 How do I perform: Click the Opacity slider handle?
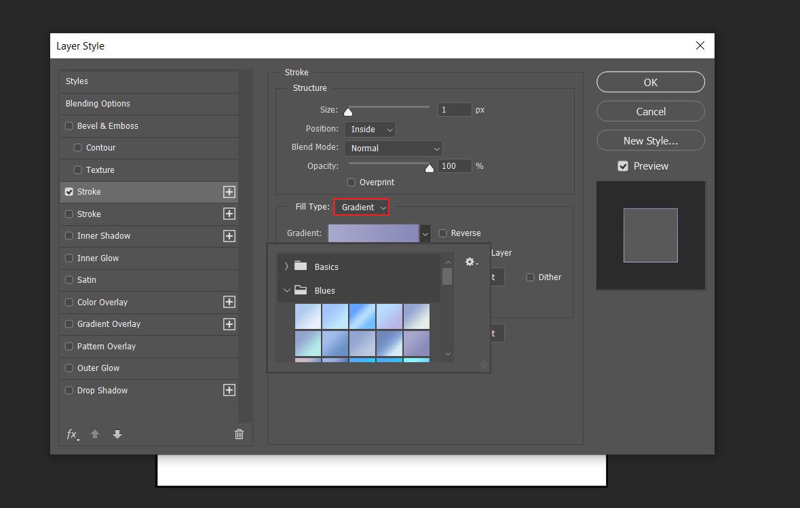pyautogui.click(x=429, y=168)
